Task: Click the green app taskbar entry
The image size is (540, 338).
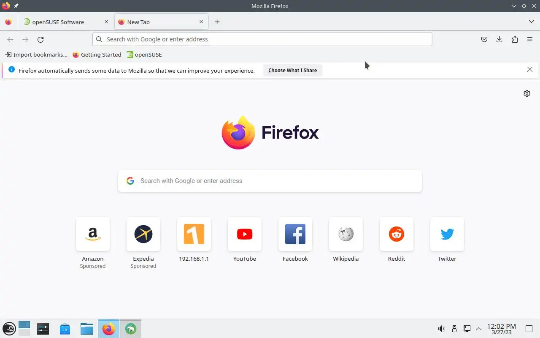Action: click(x=131, y=329)
